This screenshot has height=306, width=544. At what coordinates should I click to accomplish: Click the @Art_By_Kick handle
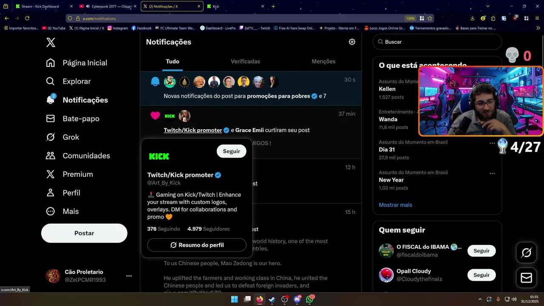(164, 183)
